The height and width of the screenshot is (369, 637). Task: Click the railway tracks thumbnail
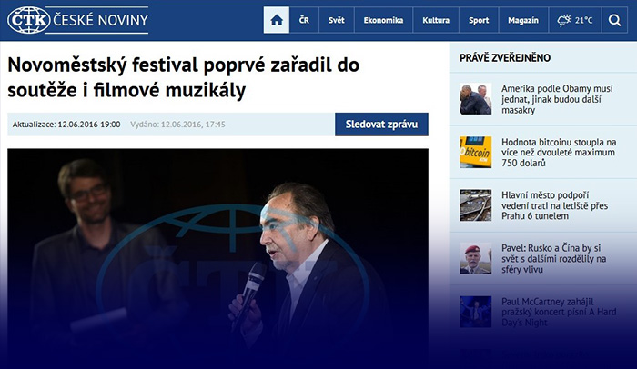[x=475, y=205]
